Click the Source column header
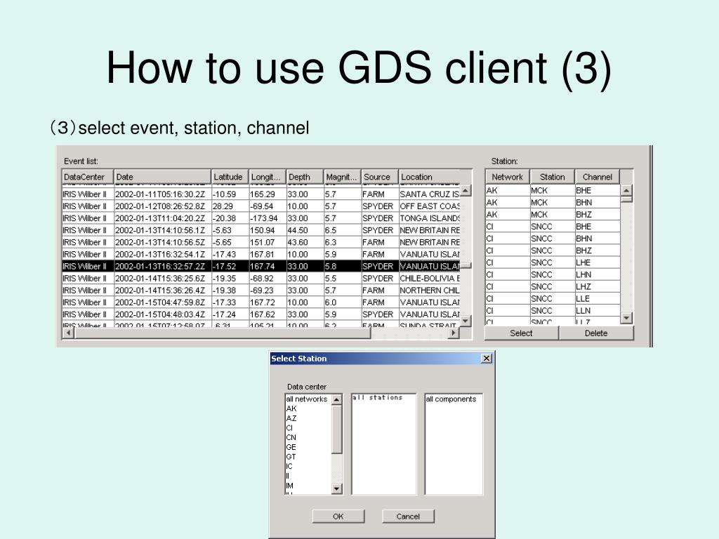This screenshot has width=719, height=539. pos(380,177)
